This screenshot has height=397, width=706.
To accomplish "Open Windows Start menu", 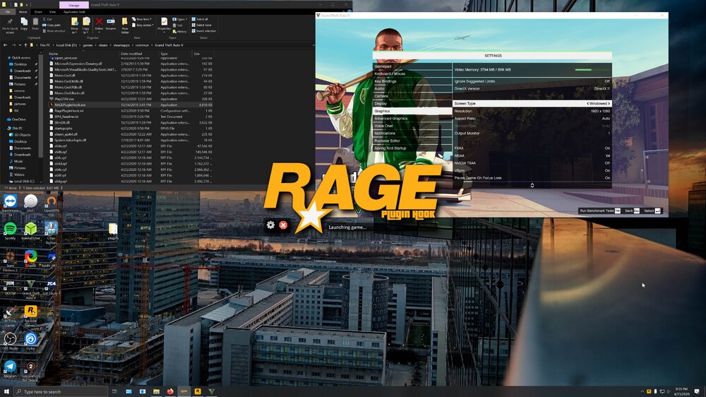I will 6,391.
